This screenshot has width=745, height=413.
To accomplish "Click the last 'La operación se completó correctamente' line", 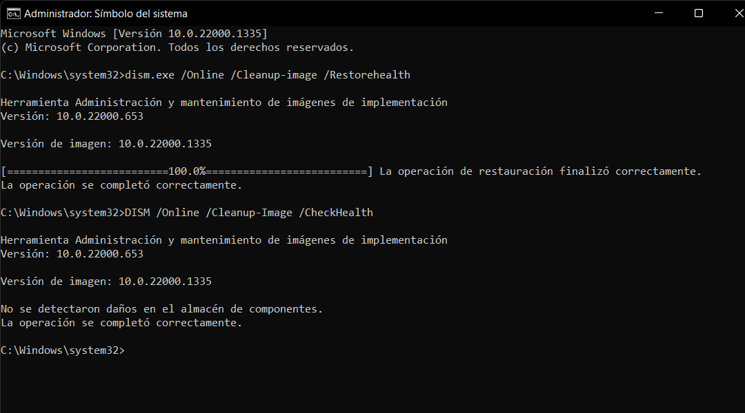I will click(121, 323).
